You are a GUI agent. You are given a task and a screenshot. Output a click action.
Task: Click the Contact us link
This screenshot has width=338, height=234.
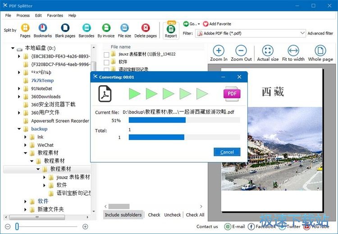coord(207,226)
